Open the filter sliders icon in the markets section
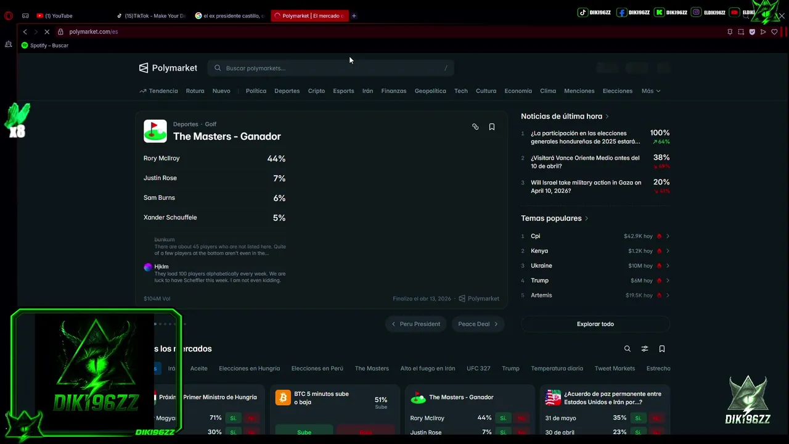789x444 pixels. pyautogui.click(x=645, y=348)
